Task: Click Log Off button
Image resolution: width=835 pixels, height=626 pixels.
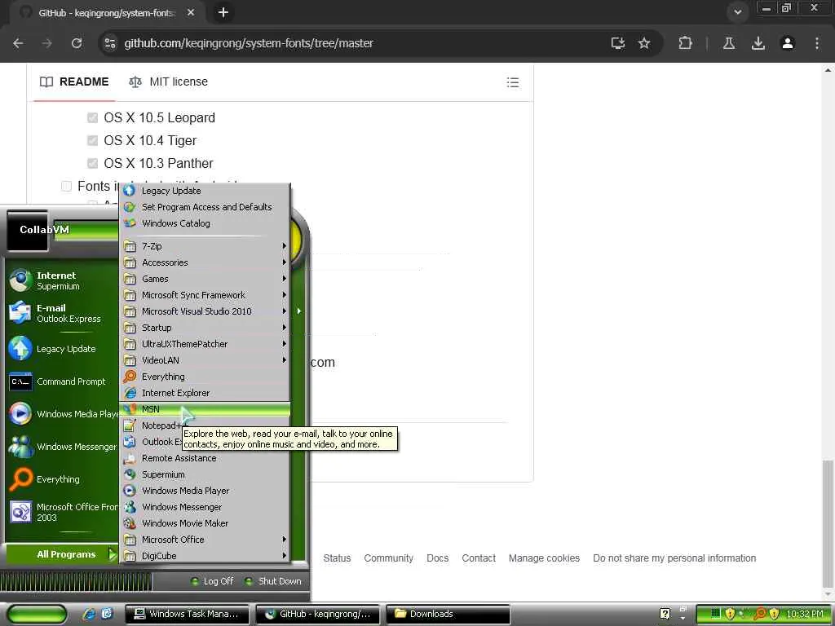Action: coord(212,581)
